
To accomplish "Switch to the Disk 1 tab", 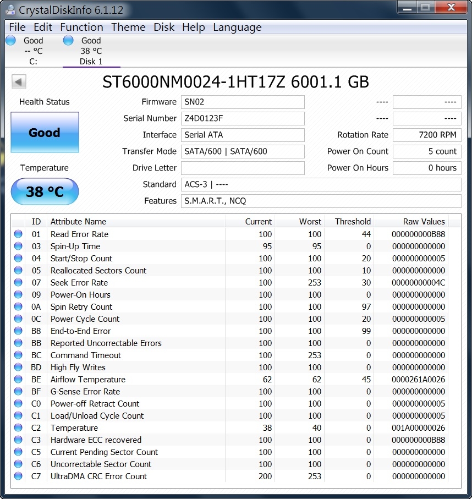I will tap(91, 51).
